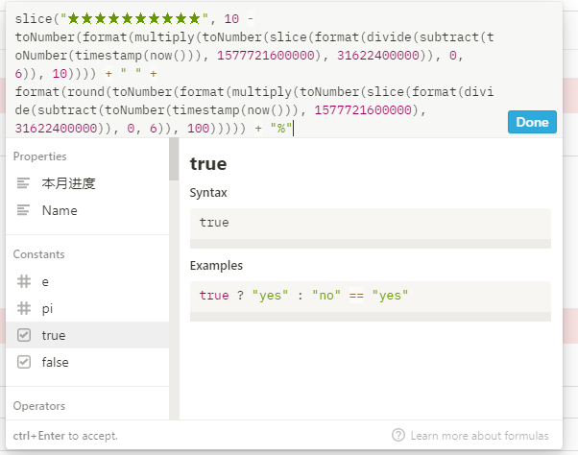Click the checkbox icon next to true
The height and width of the screenshot is (455, 578).
[x=24, y=335]
